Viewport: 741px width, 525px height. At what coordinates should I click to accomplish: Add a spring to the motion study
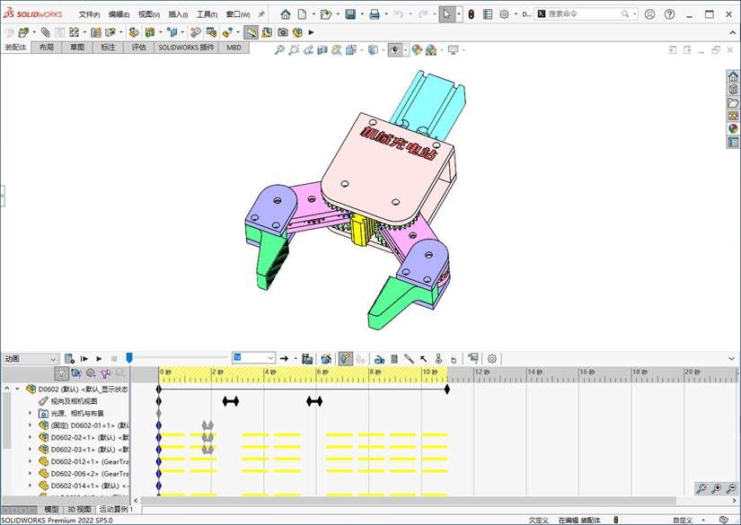(394, 358)
